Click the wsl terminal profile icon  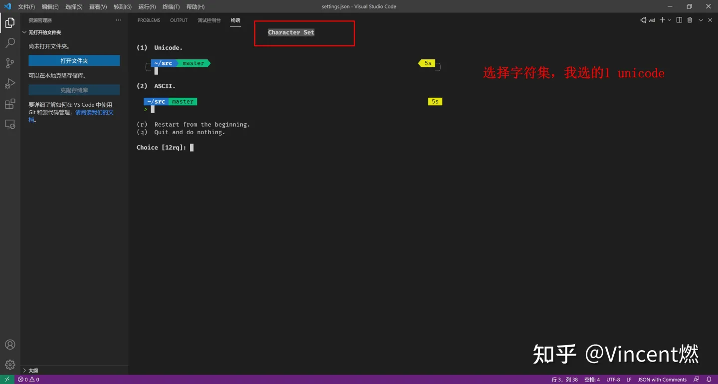point(648,20)
